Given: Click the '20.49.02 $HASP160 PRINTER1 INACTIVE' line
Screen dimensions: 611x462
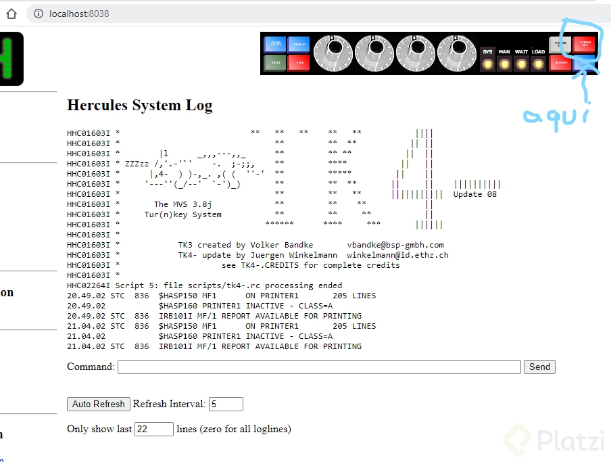Looking at the screenshot, I should [x=200, y=306].
